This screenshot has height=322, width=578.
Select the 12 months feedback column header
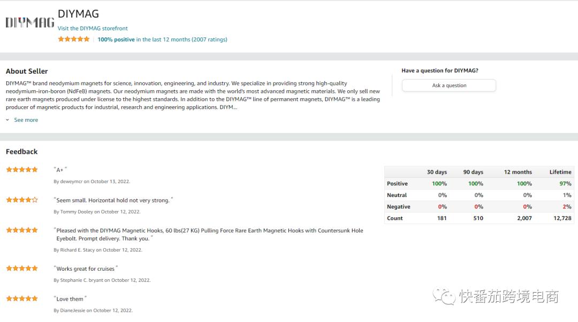(518, 172)
